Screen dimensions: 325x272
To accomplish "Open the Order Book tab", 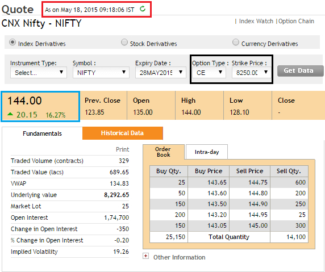I will 163,152.
